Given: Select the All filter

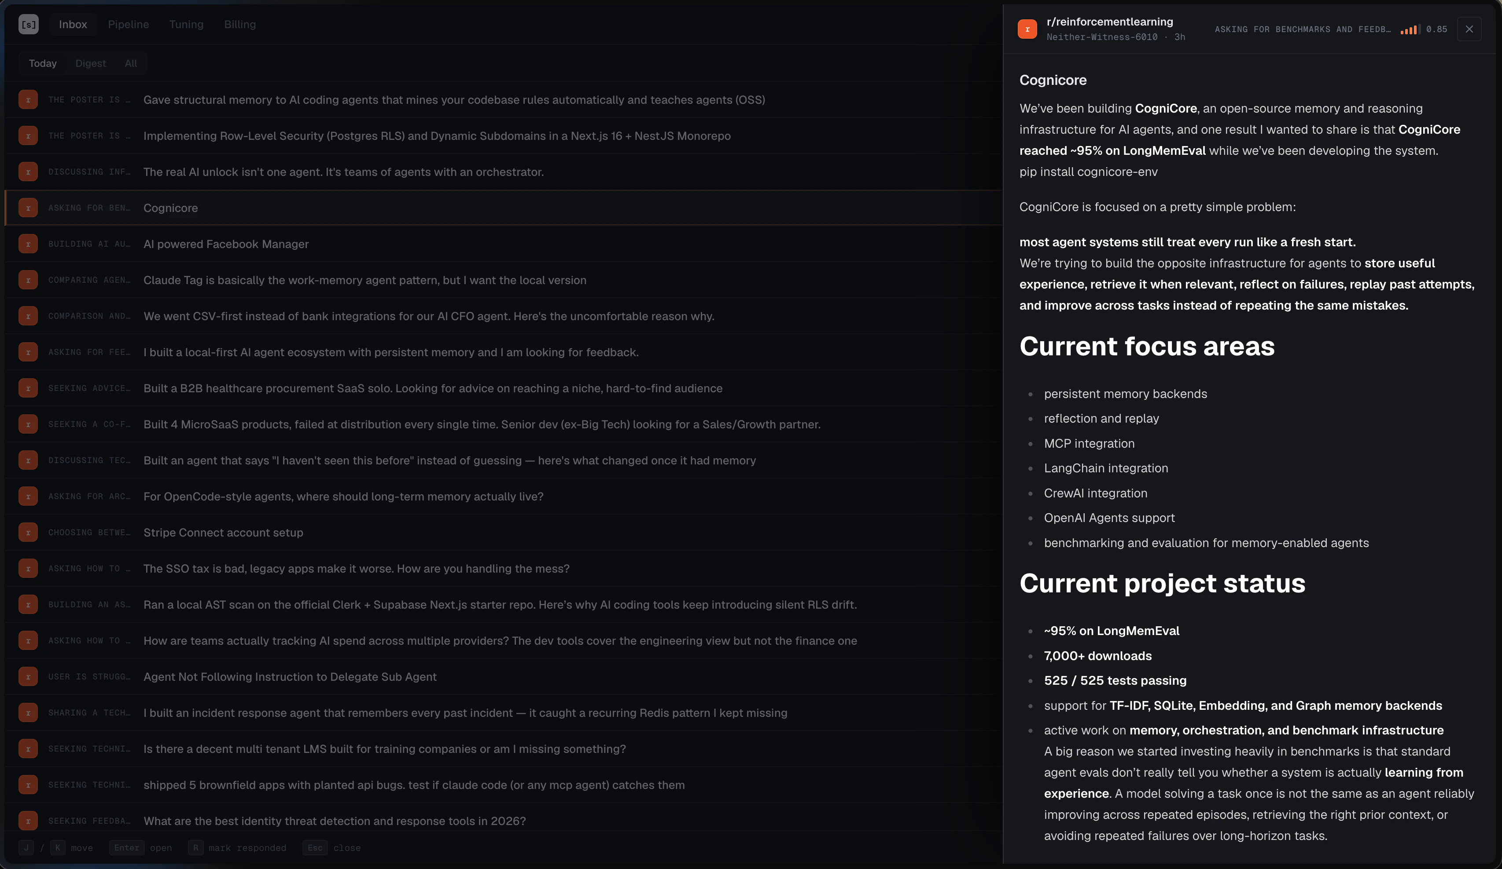Looking at the screenshot, I should point(131,63).
